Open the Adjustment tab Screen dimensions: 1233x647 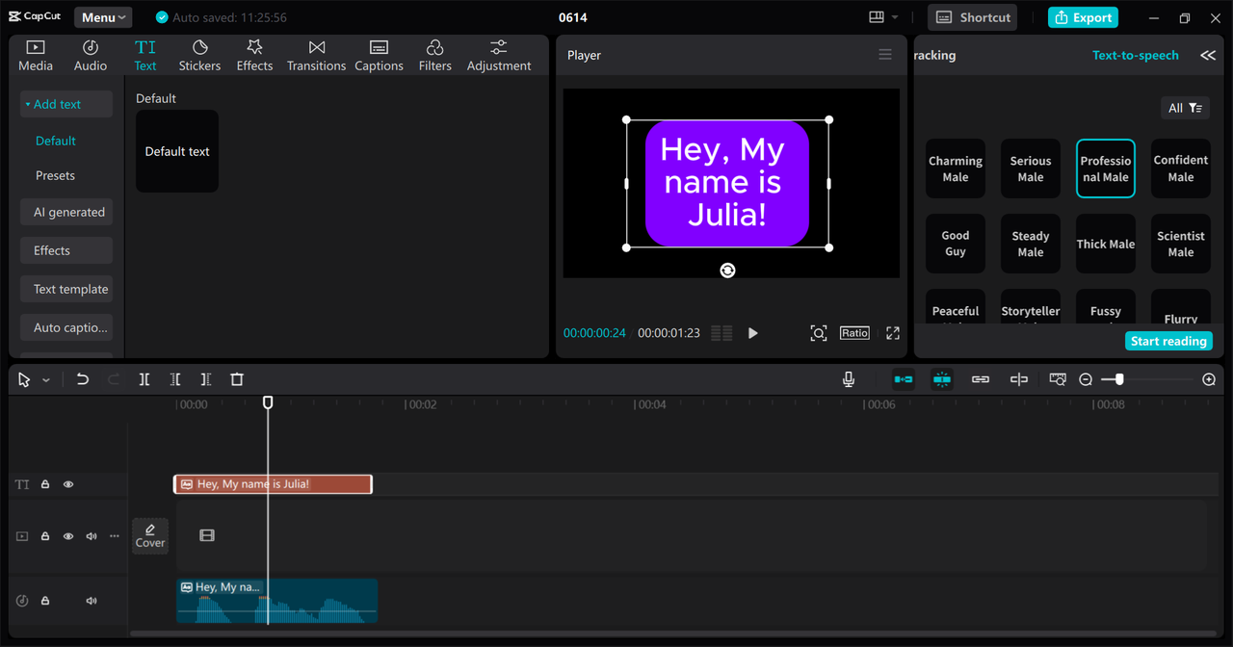click(x=499, y=56)
